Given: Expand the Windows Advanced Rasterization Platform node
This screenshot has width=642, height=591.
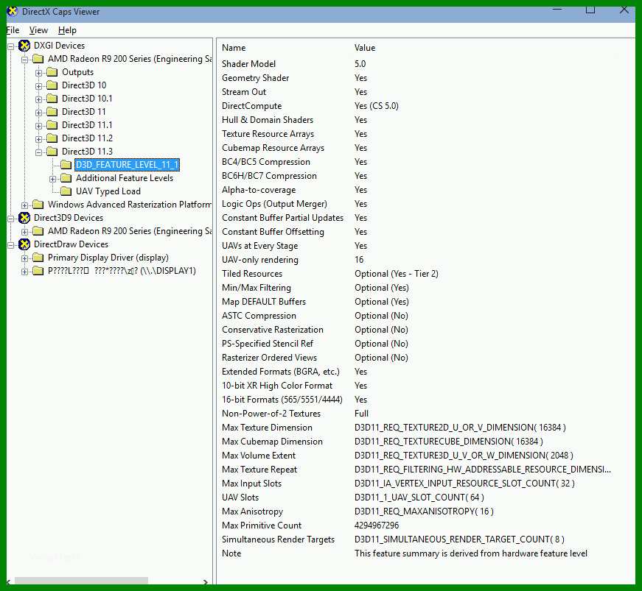Looking at the screenshot, I should click(x=24, y=205).
